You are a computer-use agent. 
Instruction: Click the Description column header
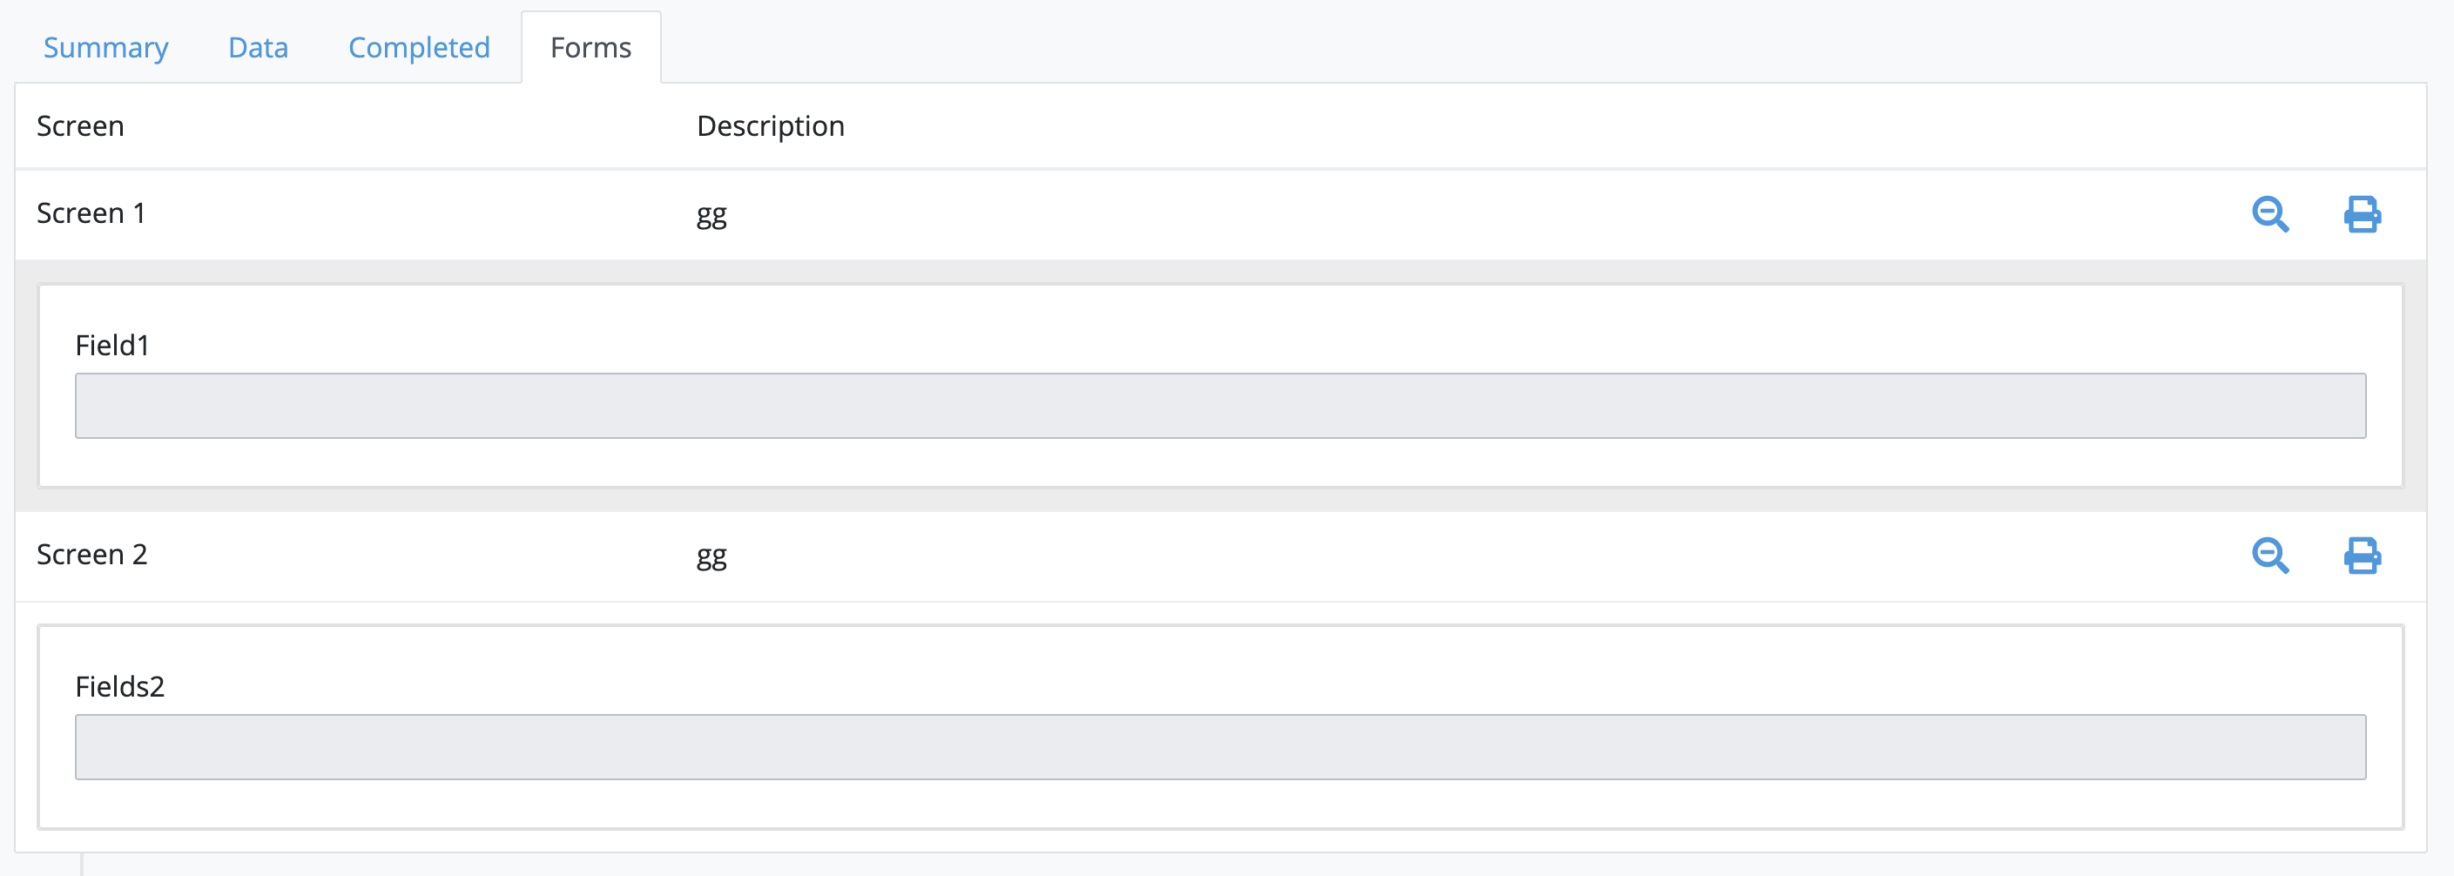[770, 125]
